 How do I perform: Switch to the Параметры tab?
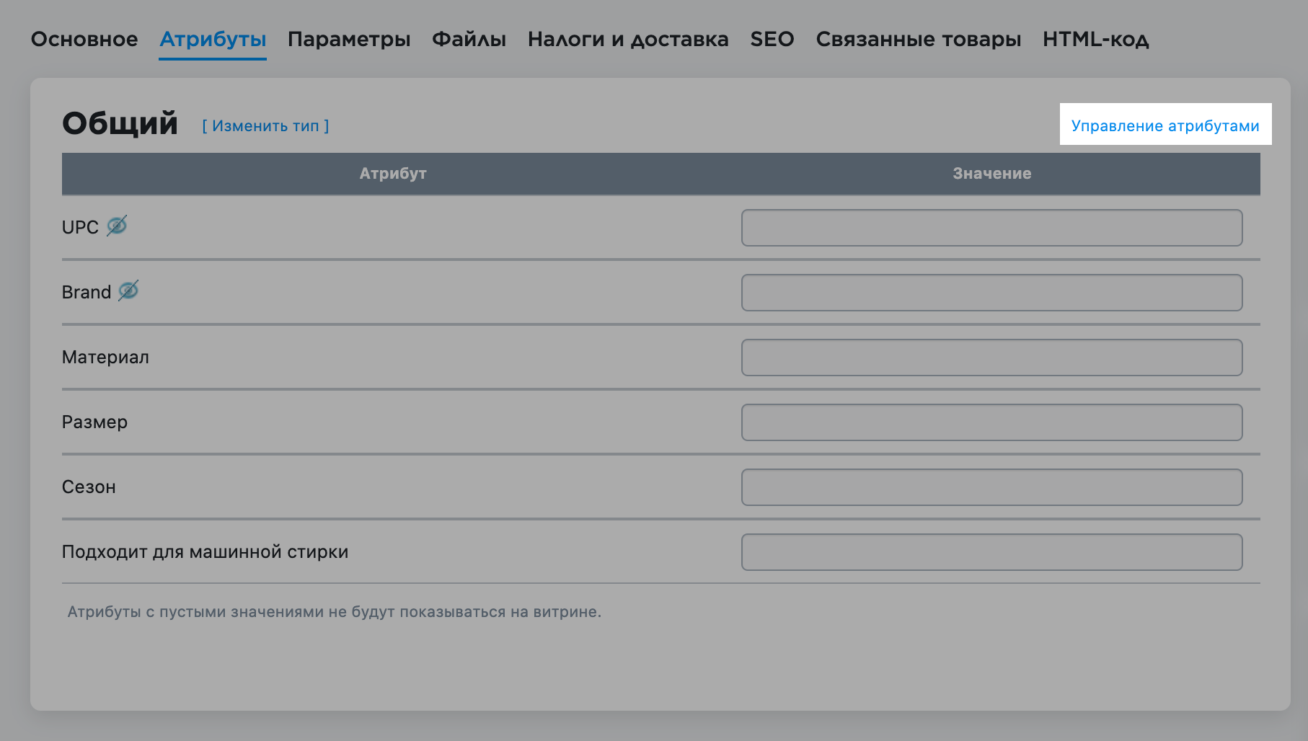(x=349, y=39)
